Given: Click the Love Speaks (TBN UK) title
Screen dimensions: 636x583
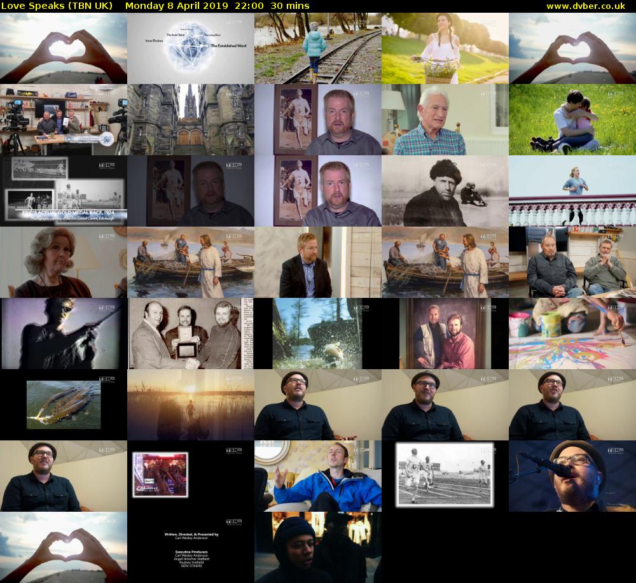Looking at the screenshot, I should [57, 6].
